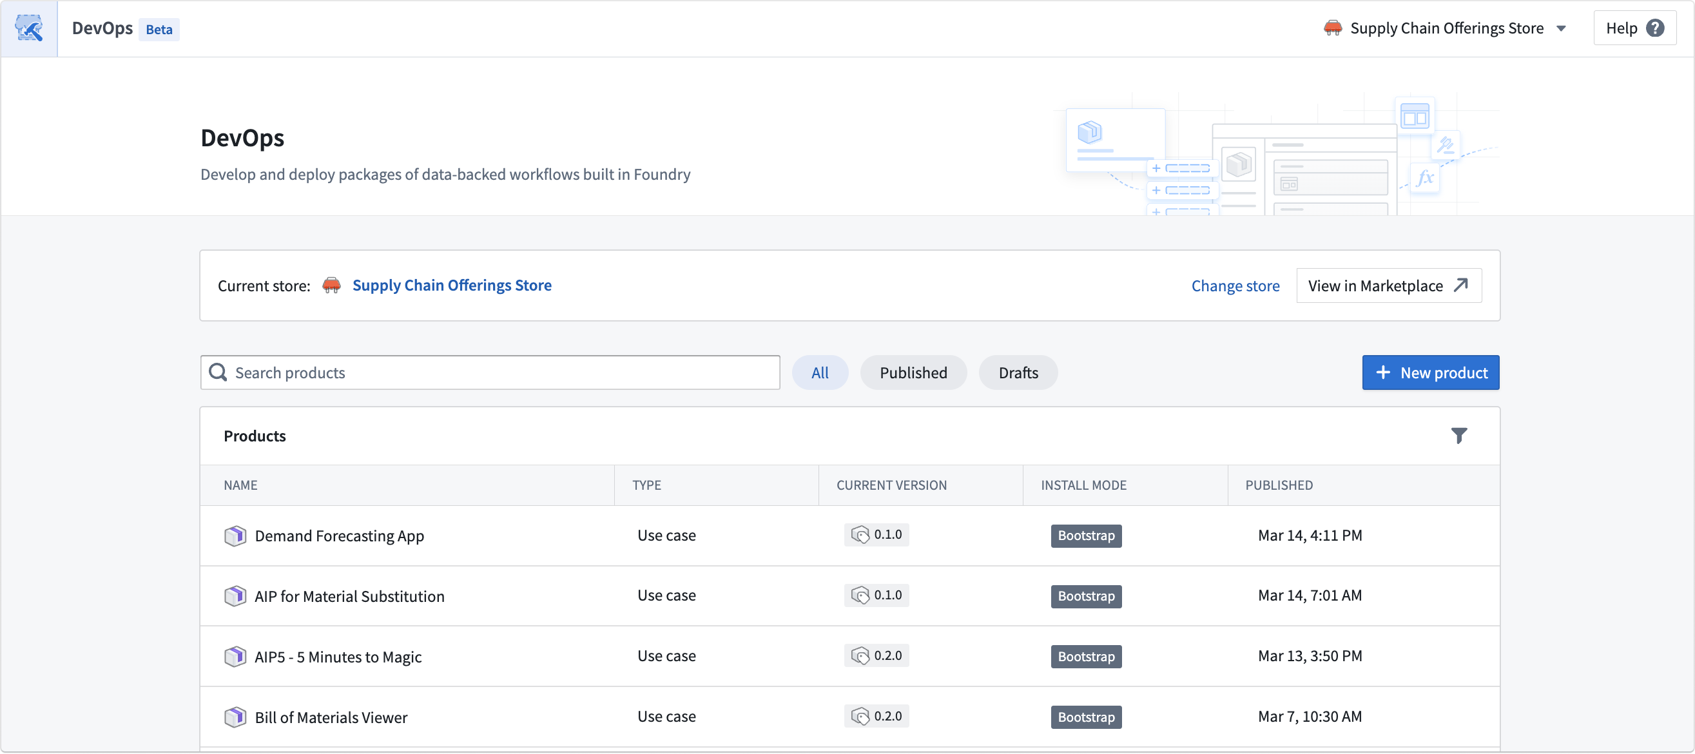
Task: Click the View in Marketplace button
Action: (1388, 284)
